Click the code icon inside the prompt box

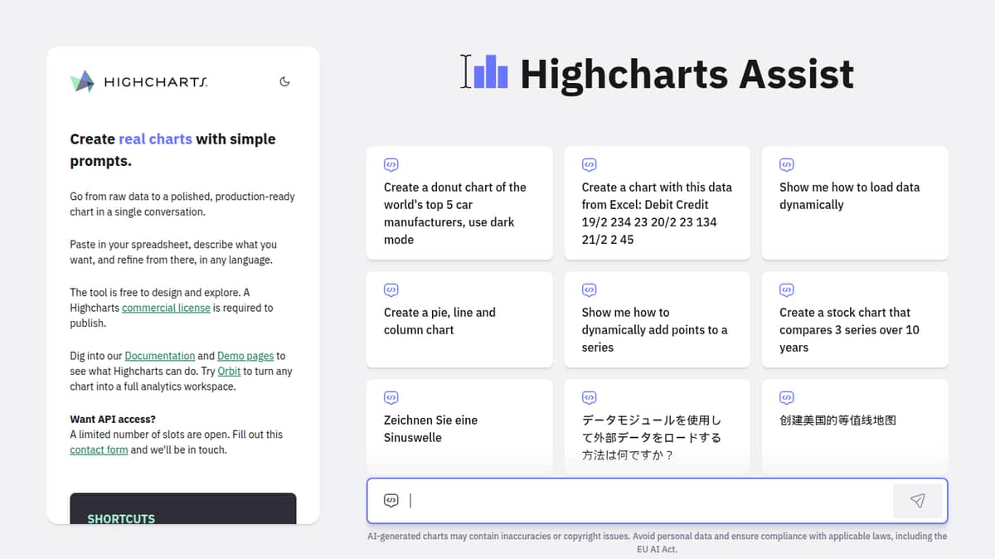(391, 500)
